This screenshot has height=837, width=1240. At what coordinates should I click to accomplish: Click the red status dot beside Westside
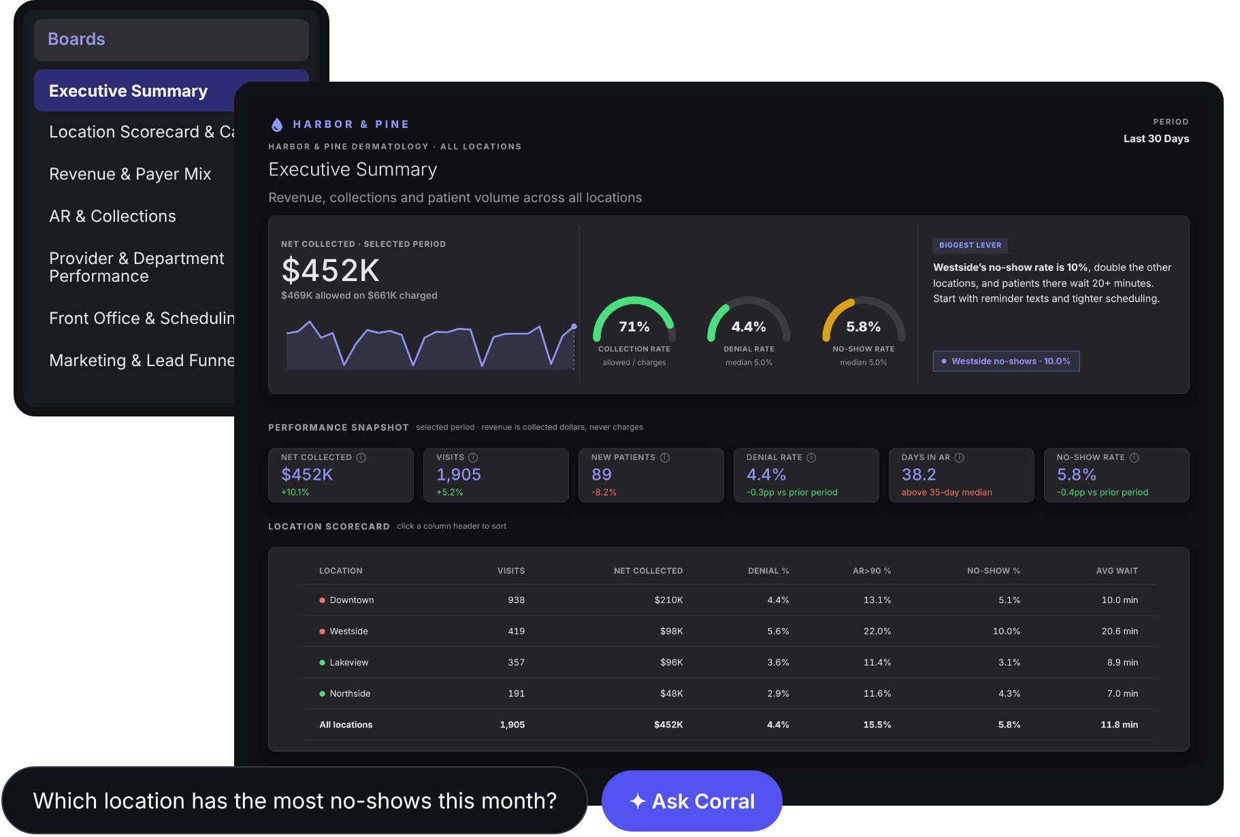pyautogui.click(x=322, y=631)
